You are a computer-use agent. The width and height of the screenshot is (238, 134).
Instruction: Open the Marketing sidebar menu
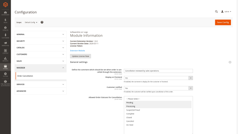pos(6,44)
